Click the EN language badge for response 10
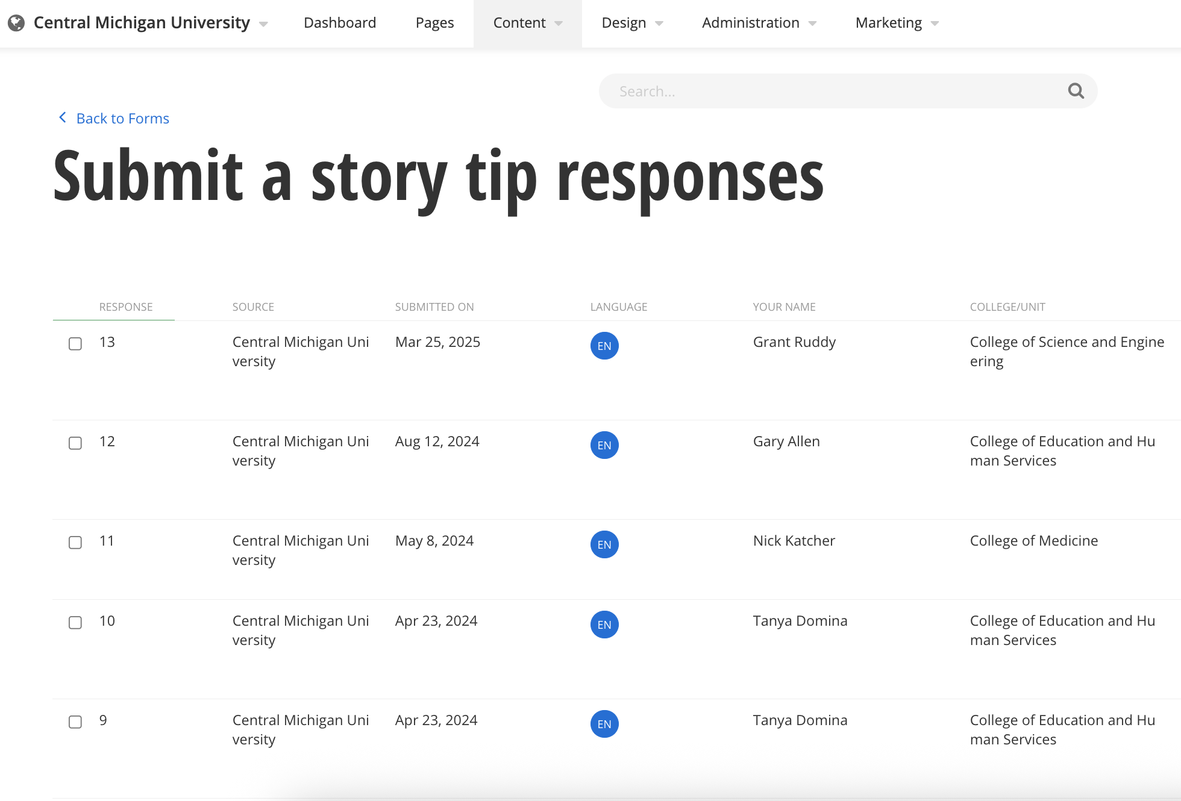The width and height of the screenshot is (1181, 801). (604, 625)
